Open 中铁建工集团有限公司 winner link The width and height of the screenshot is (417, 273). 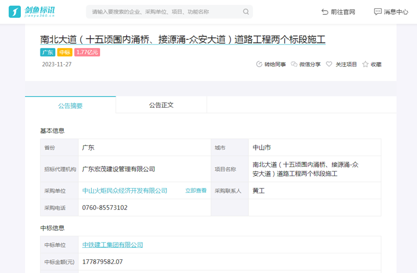point(113,244)
